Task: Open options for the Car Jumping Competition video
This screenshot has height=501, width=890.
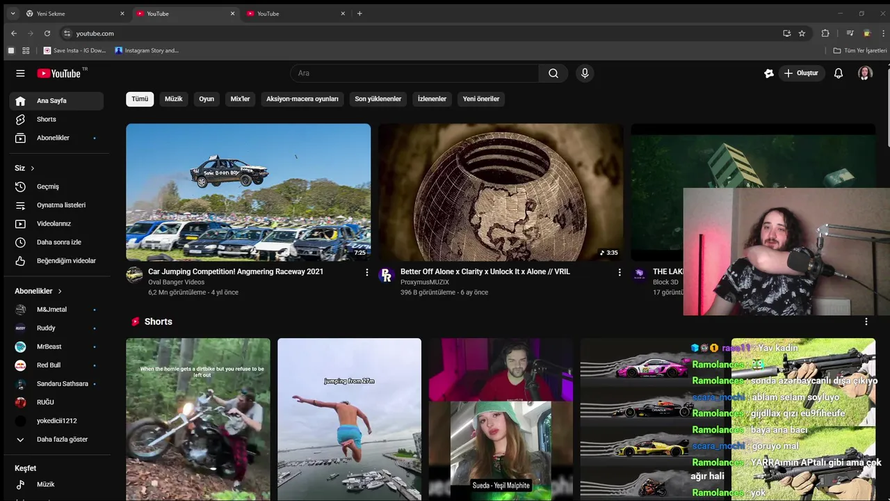Action: [x=367, y=273]
